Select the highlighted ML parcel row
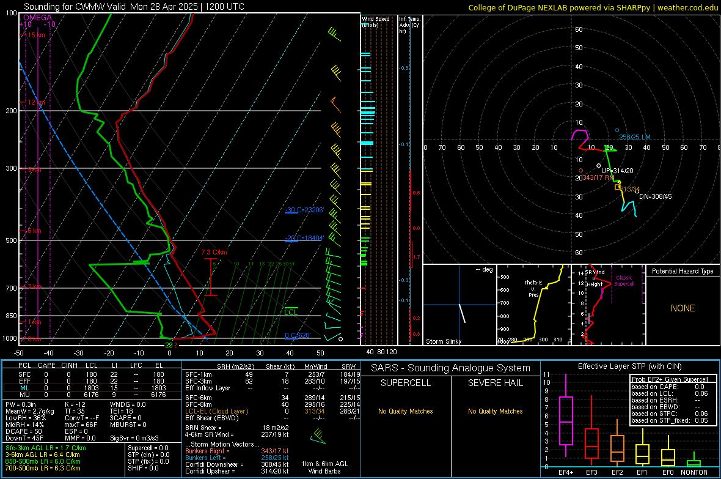 [x=92, y=388]
